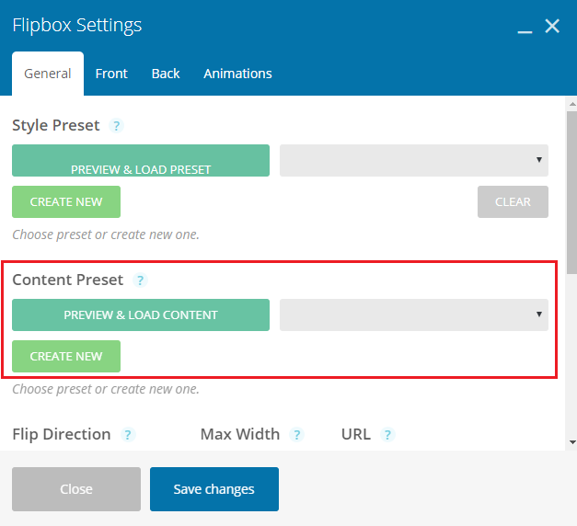The height and width of the screenshot is (526, 577).
Task: Expand the Content Preset dropdown list
Action: pyautogui.click(x=414, y=314)
